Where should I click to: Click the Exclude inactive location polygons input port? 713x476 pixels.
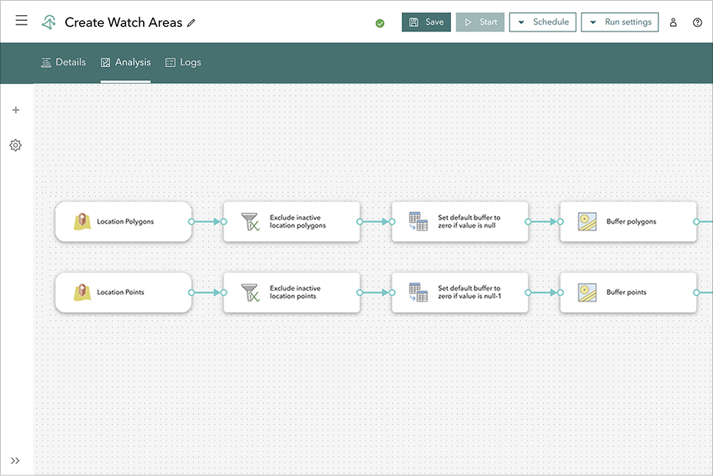click(x=224, y=221)
